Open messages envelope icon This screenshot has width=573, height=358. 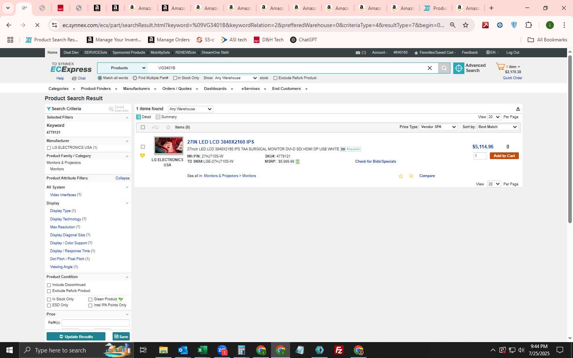pyautogui.click(x=358, y=53)
